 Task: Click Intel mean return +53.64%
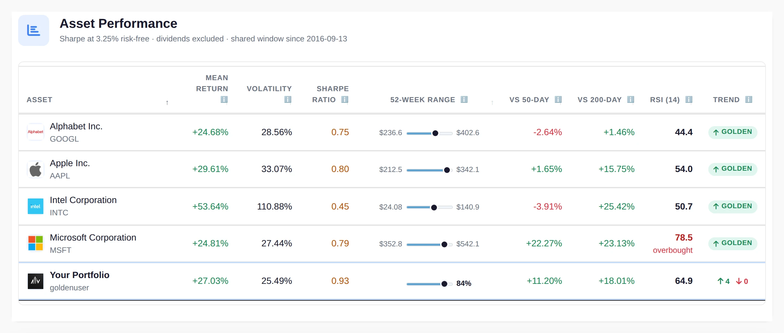point(210,207)
